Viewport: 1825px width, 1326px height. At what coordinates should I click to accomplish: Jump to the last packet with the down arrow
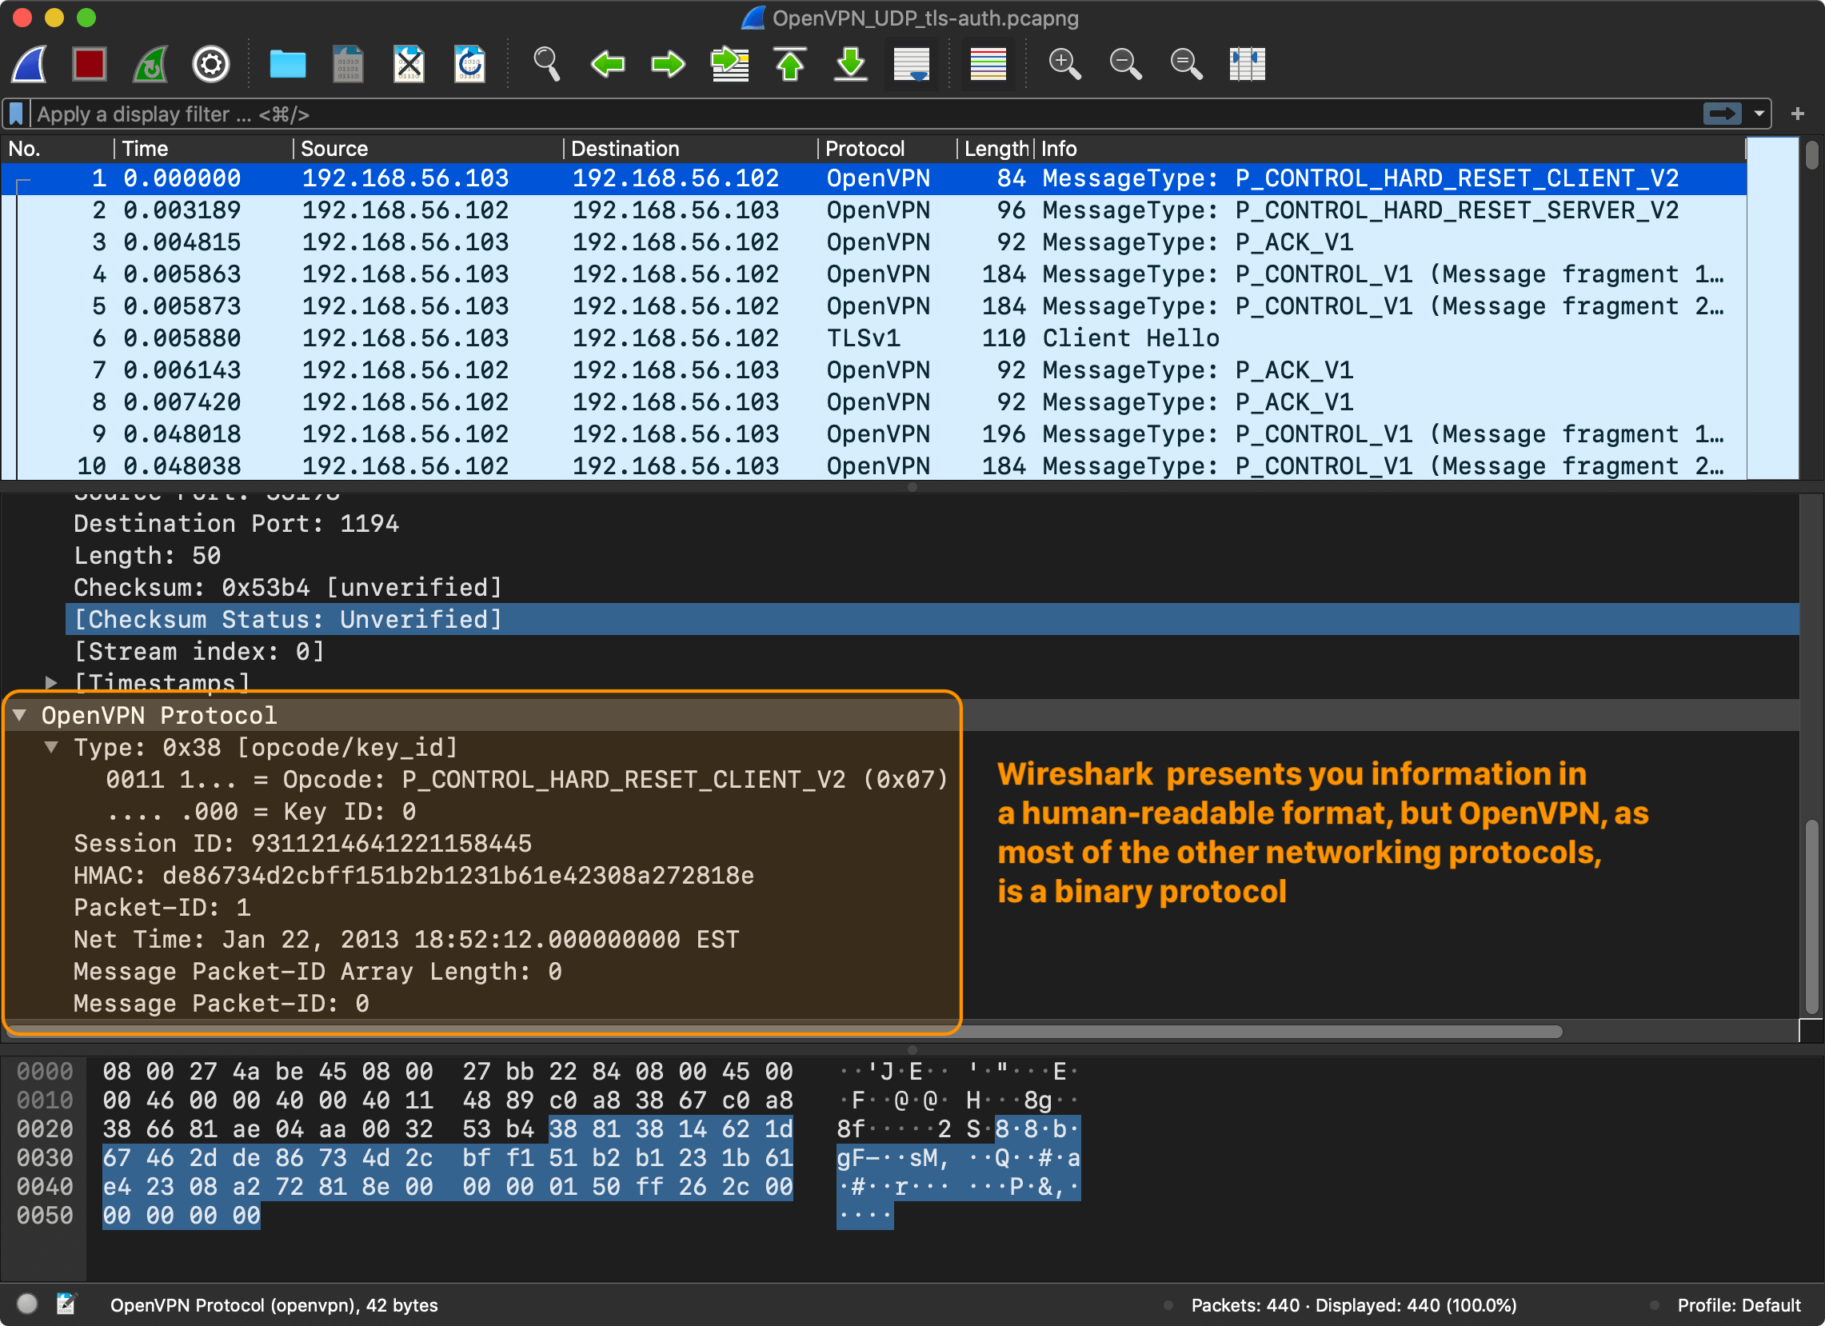(851, 64)
